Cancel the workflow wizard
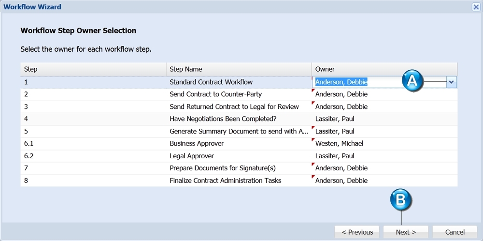This screenshot has height=241, width=483. tap(455, 232)
